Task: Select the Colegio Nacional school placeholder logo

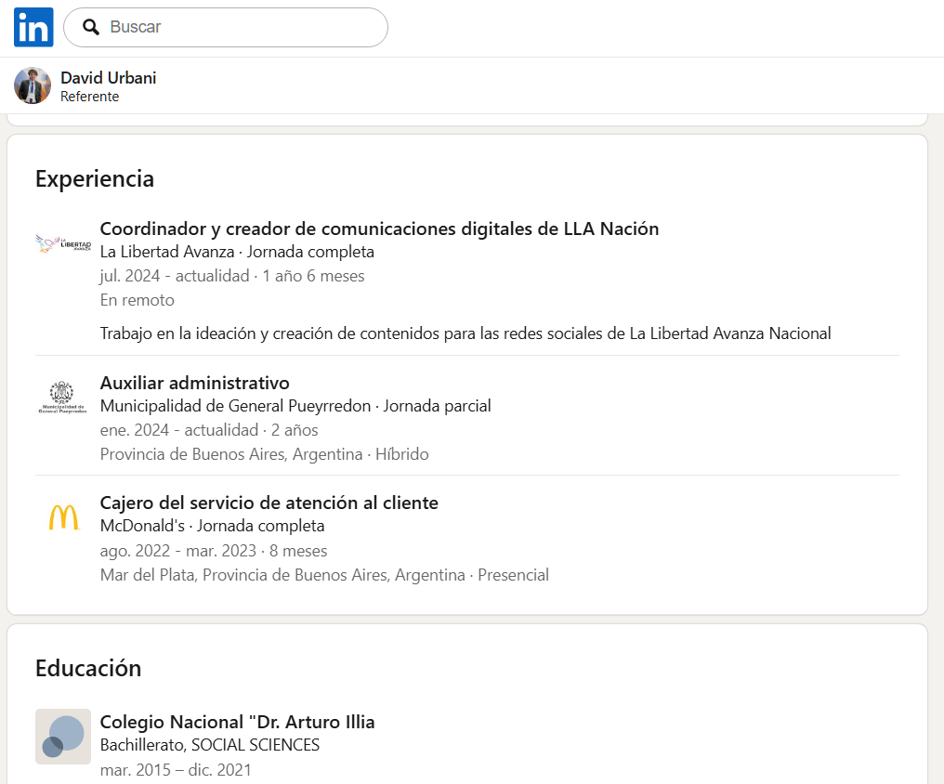Action: [63, 737]
